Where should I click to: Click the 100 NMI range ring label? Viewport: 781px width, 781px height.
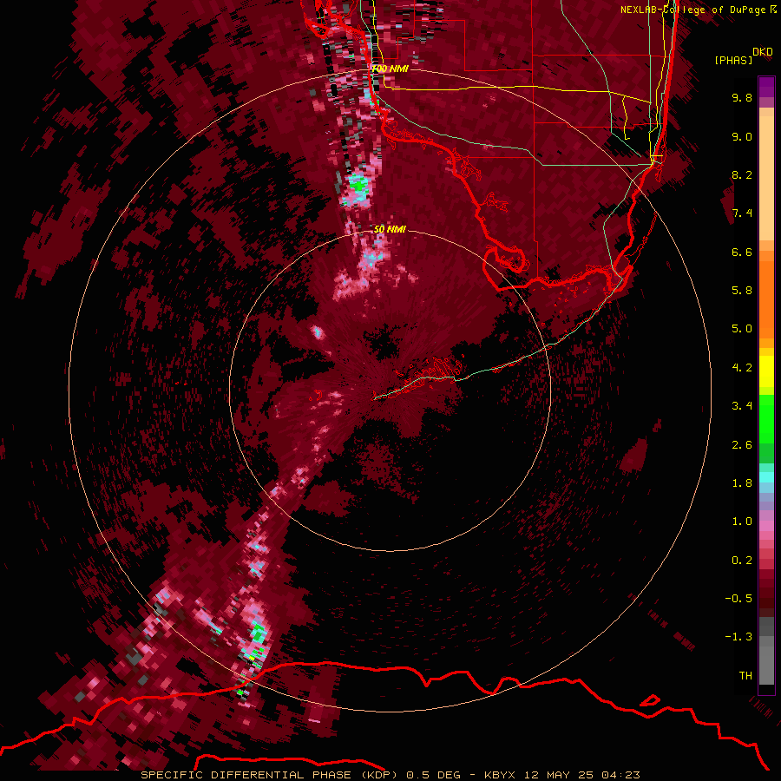[x=390, y=69]
